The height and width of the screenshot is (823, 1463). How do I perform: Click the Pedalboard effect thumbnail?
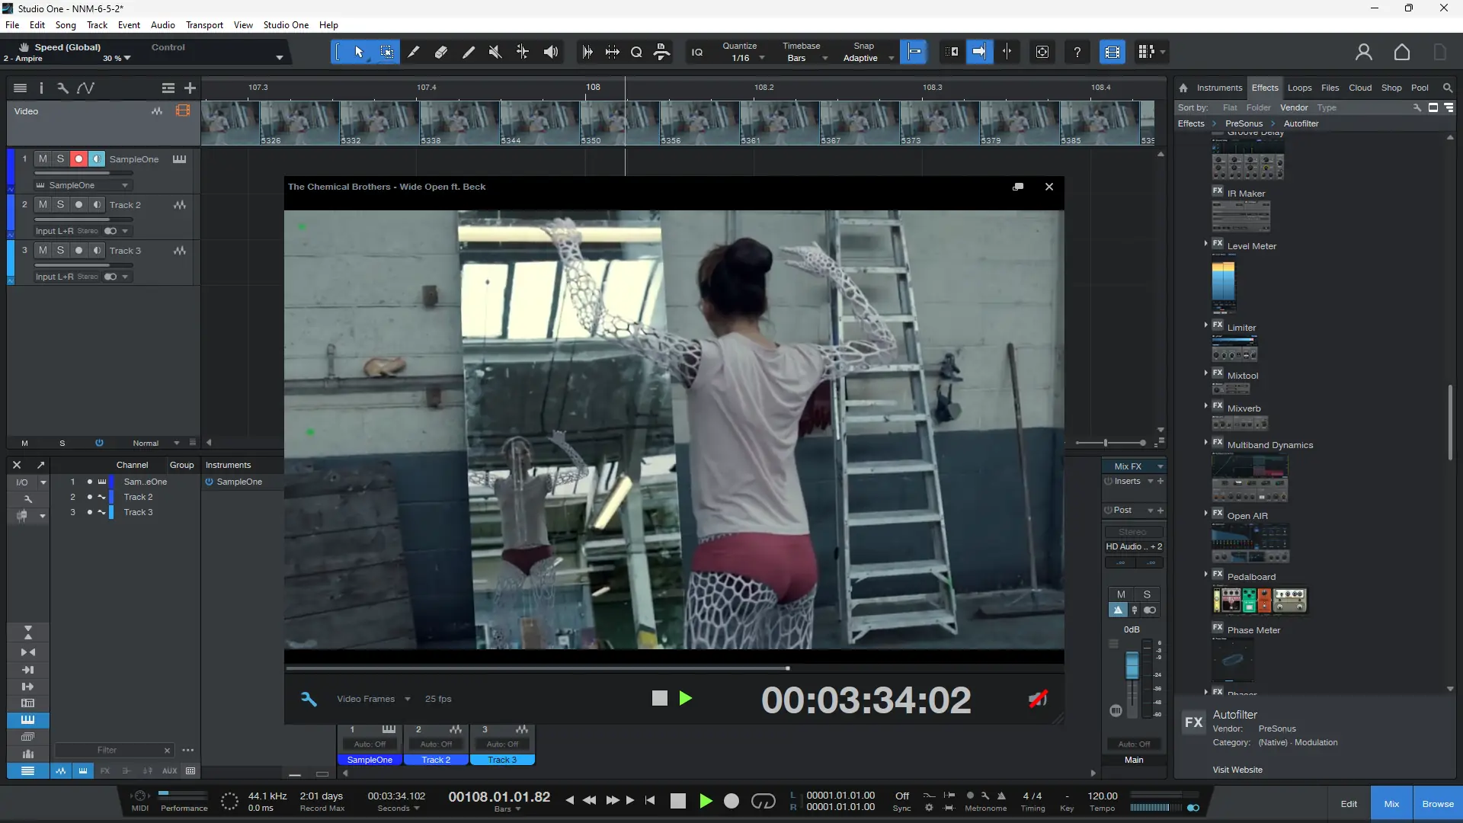click(1259, 600)
